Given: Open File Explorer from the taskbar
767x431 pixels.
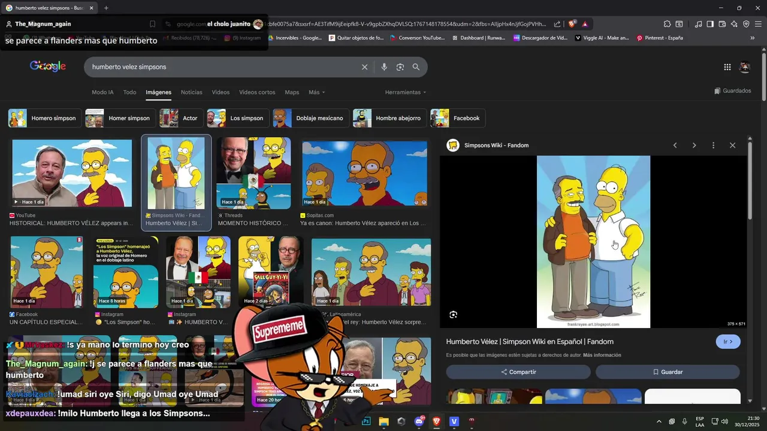Looking at the screenshot, I should pyautogui.click(x=383, y=421).
